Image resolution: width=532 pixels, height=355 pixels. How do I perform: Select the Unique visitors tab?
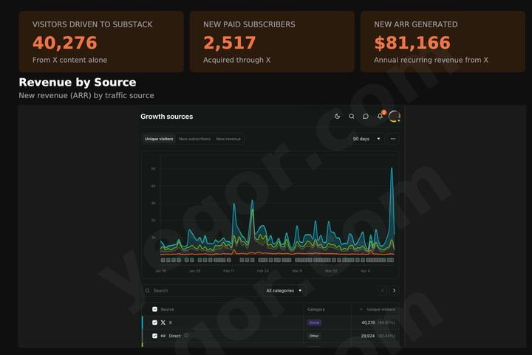point(159,139)
